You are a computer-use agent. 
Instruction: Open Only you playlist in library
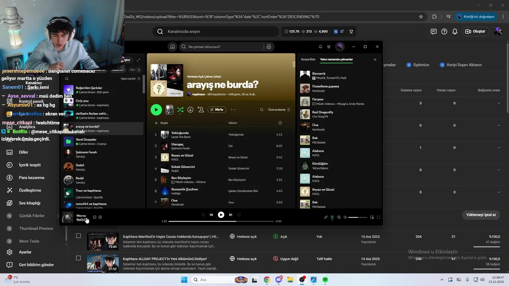103,103
